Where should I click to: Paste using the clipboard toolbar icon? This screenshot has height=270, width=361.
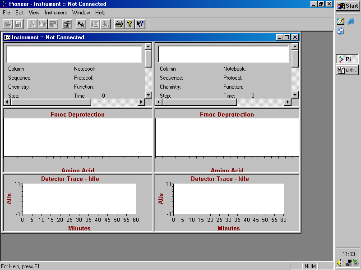pos(52,24)
